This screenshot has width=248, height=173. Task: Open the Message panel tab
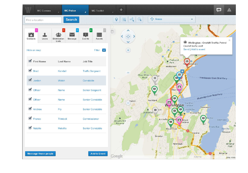point(72,36)
